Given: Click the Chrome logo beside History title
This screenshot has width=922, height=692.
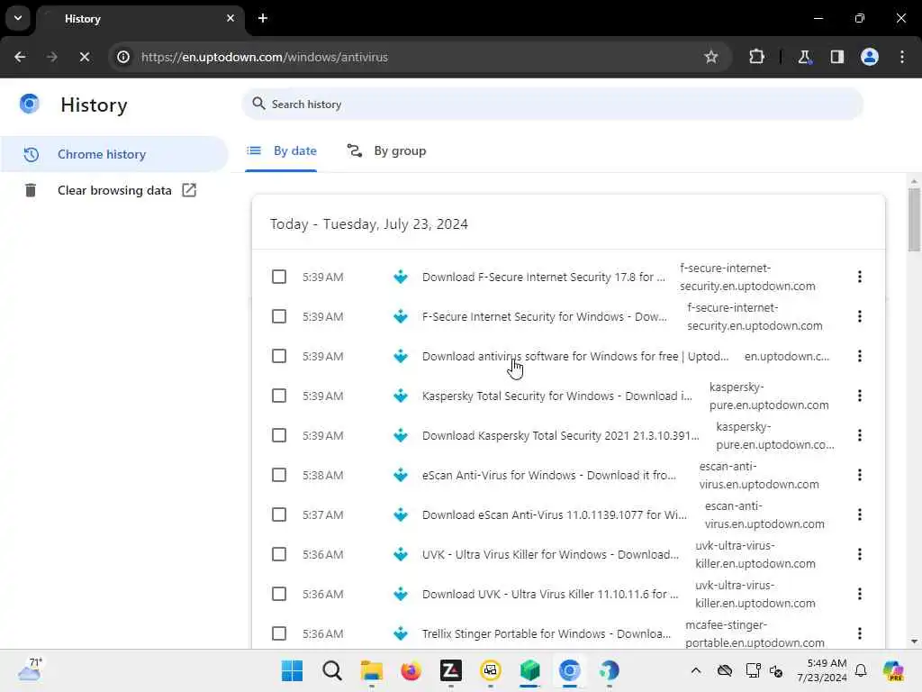Looking at the screenshot, I should (30, 104).
